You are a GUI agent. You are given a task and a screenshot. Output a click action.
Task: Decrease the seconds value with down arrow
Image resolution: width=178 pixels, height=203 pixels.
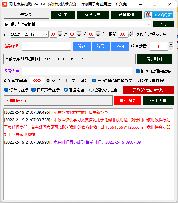98,36
